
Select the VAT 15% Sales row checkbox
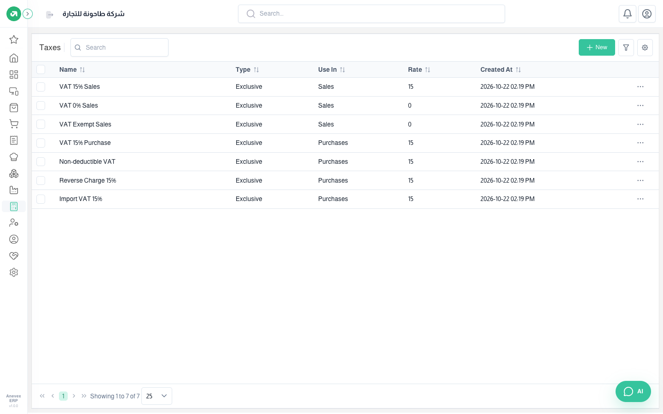pyautogui.click(x=41, y=86)
